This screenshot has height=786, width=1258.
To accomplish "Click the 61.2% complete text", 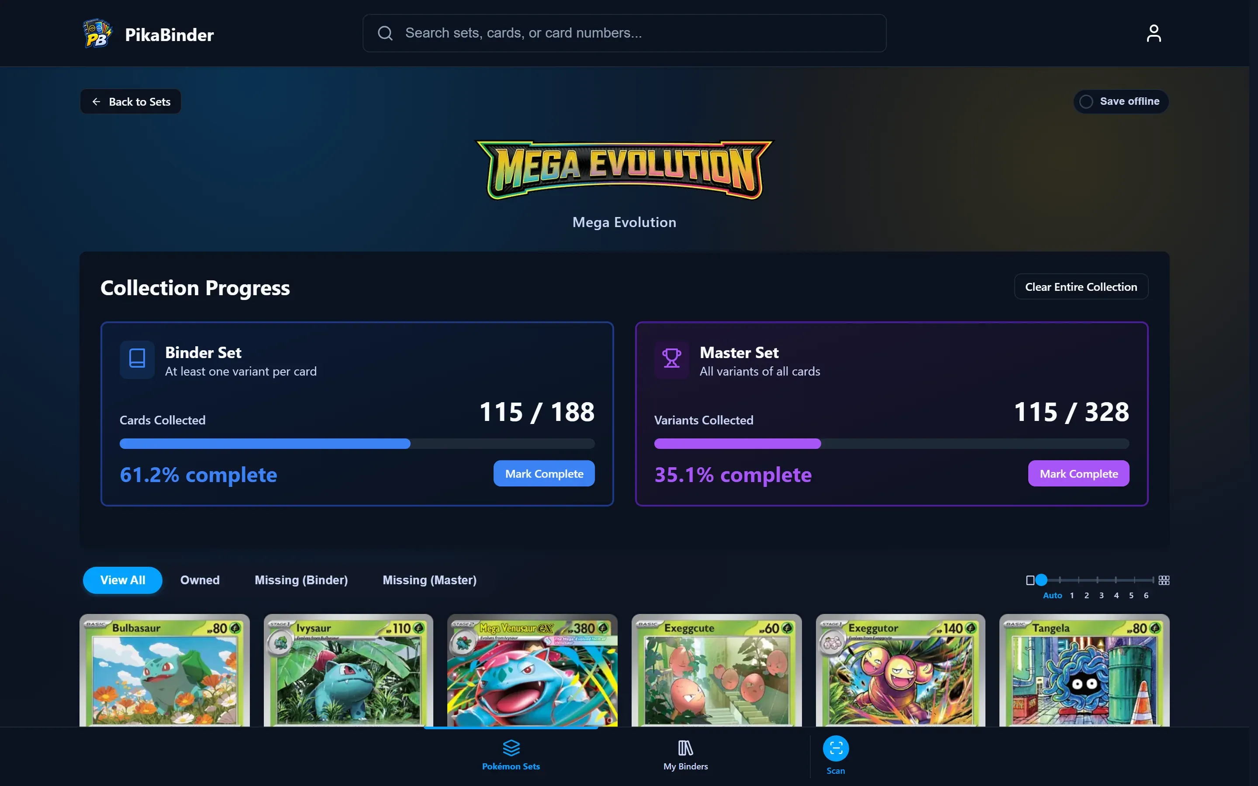I will (199, 475).
